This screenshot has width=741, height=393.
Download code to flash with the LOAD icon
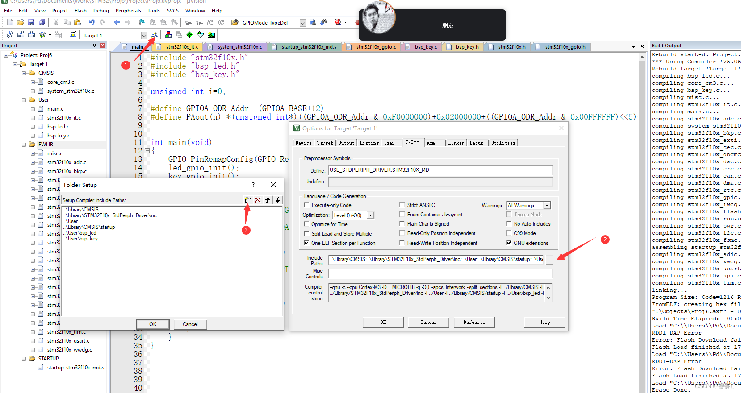[x=73, y=35]
